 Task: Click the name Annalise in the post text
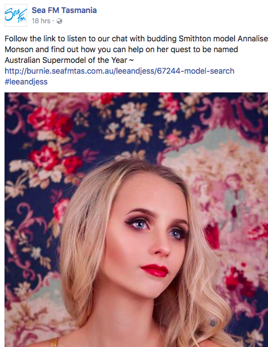tap(253, 39)
